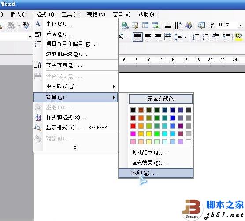Screen dimensions: 245x221
Task: Open the Tools menu
Action: coord(71,15)
